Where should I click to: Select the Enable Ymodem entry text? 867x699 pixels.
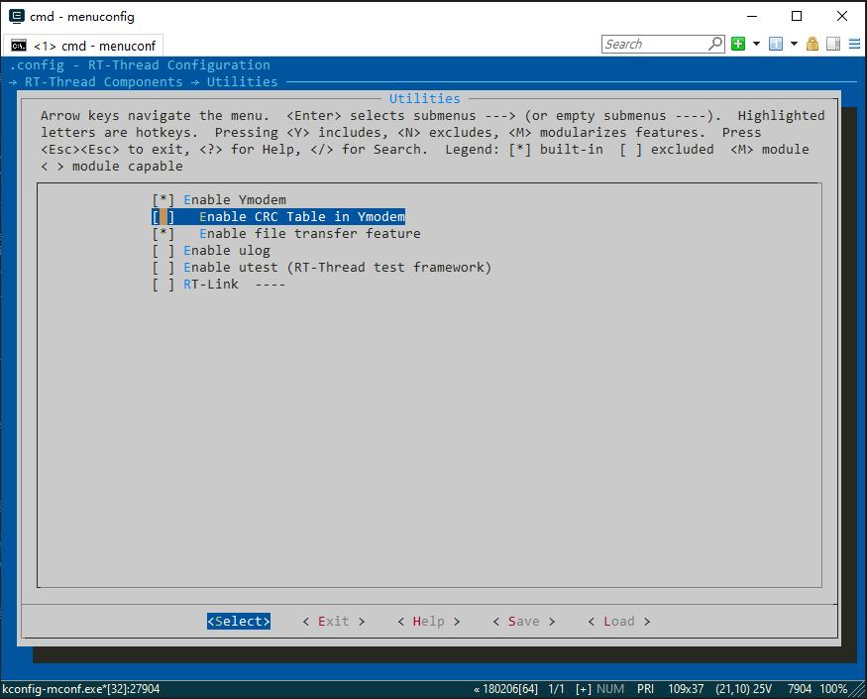coord(235,200)
